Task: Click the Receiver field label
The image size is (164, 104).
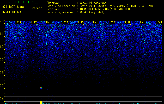Action: point(53,9)
